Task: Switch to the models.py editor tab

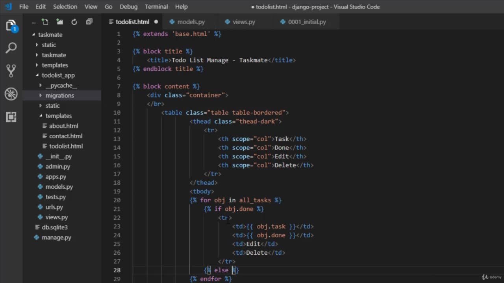Action: [x=191, y=22]
